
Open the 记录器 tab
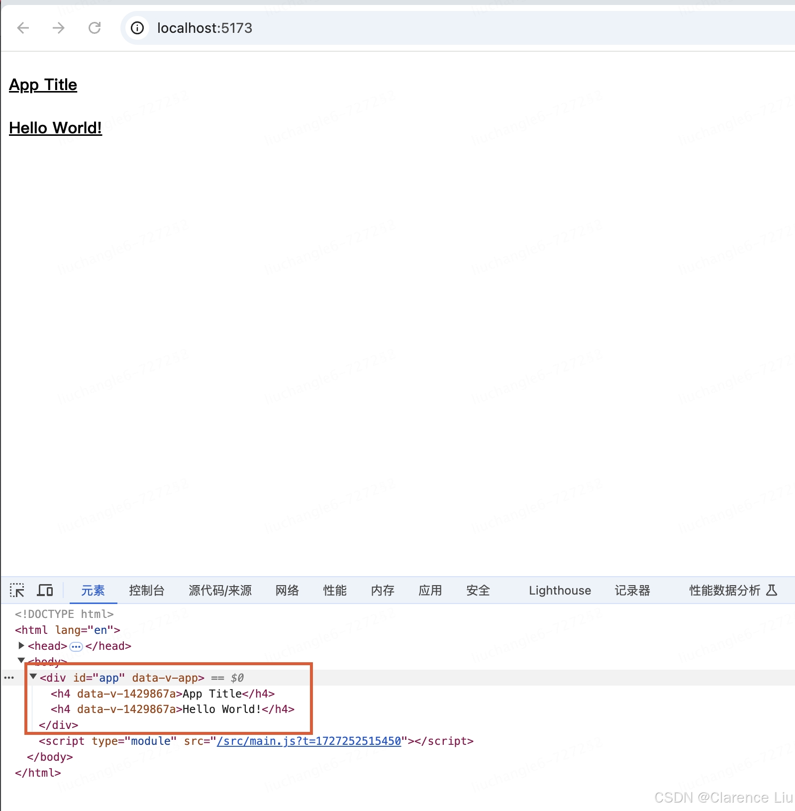tap(632, 590)
